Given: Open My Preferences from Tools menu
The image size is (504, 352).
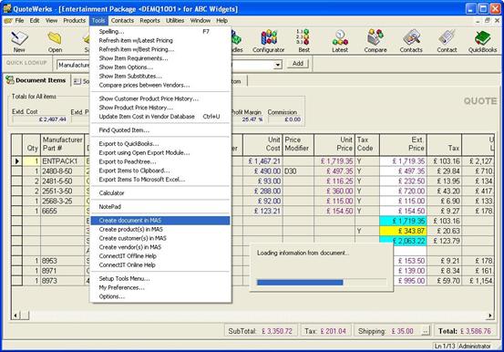Looking at the screenshot, I should pos(160,287).
